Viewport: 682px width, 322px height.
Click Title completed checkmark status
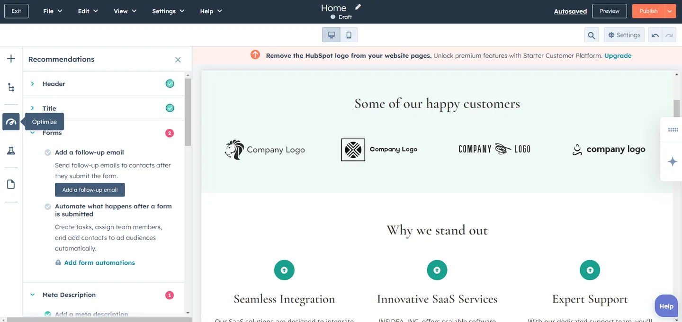[170, 108]
